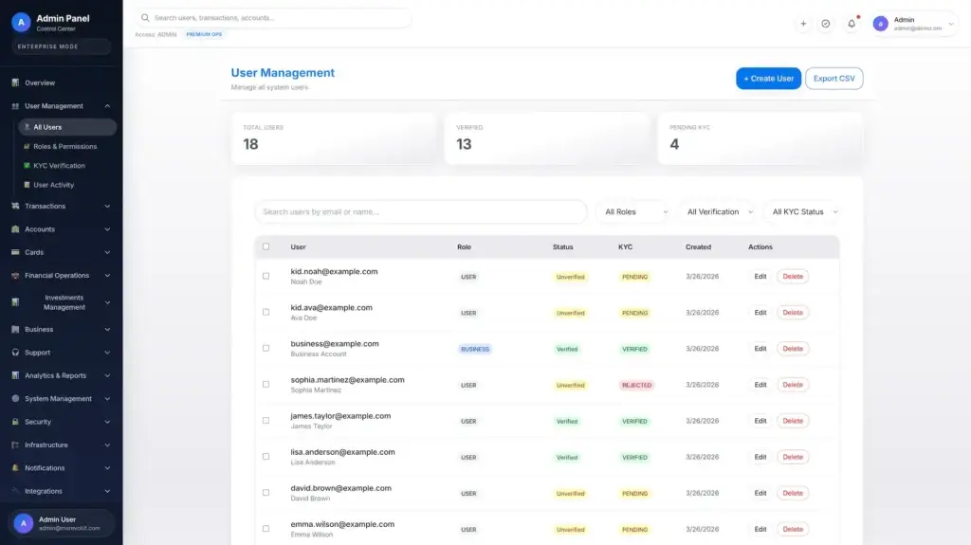Click the Notifications bell icon in sidebar
The width and height of the screenshot is (971, 545).
click(x=15, y=468)
